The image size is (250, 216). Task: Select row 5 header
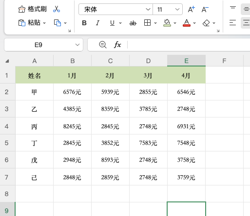coord(7,143)
